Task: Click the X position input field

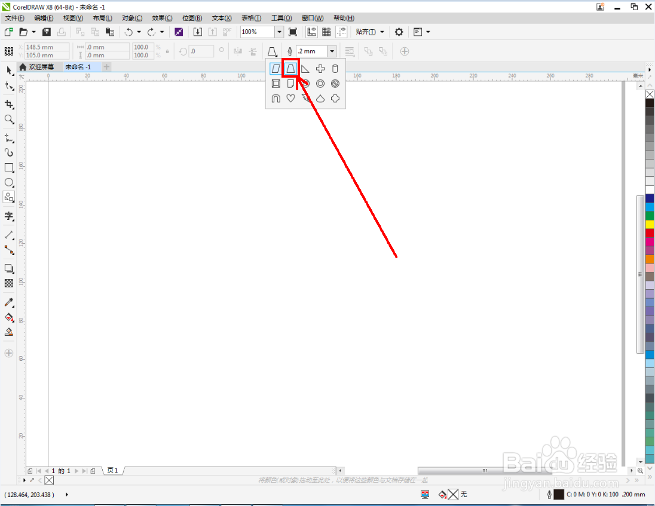Action: tap(47, 47)
